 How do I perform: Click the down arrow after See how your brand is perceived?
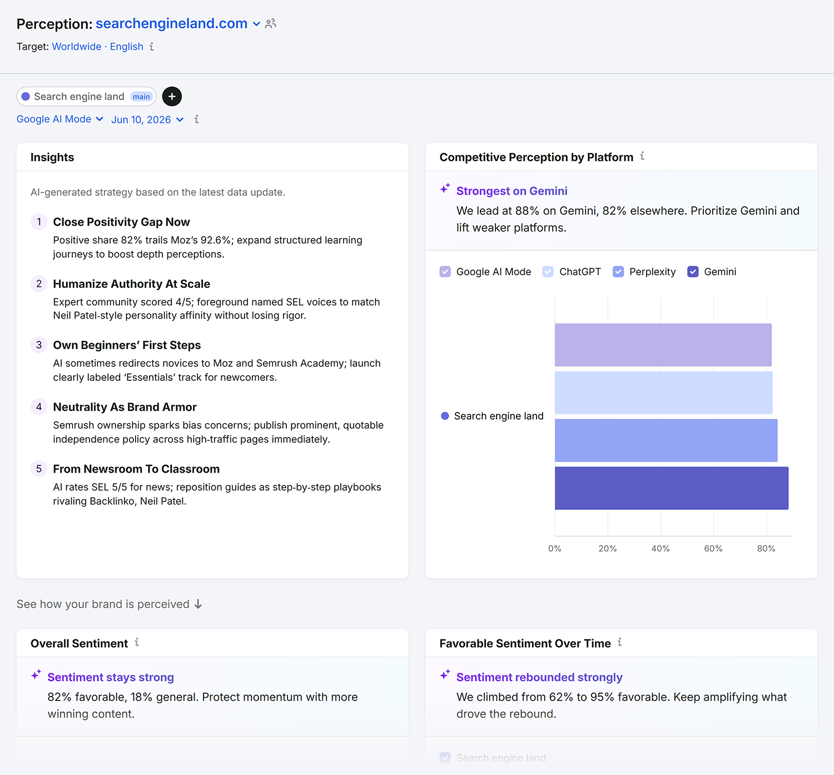point(198,604)
